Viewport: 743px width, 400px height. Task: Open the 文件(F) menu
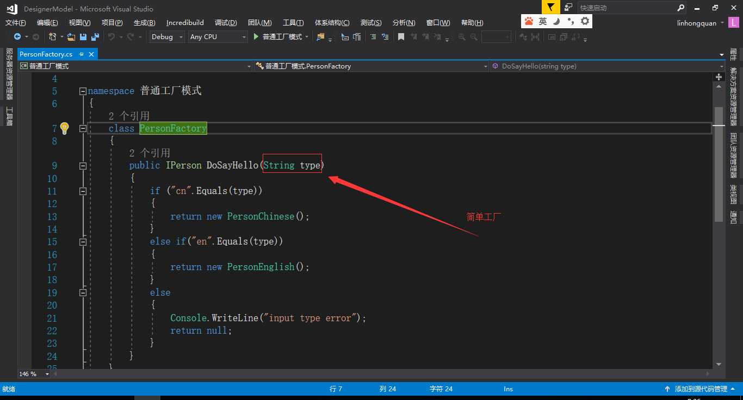(x=16, y=22)
